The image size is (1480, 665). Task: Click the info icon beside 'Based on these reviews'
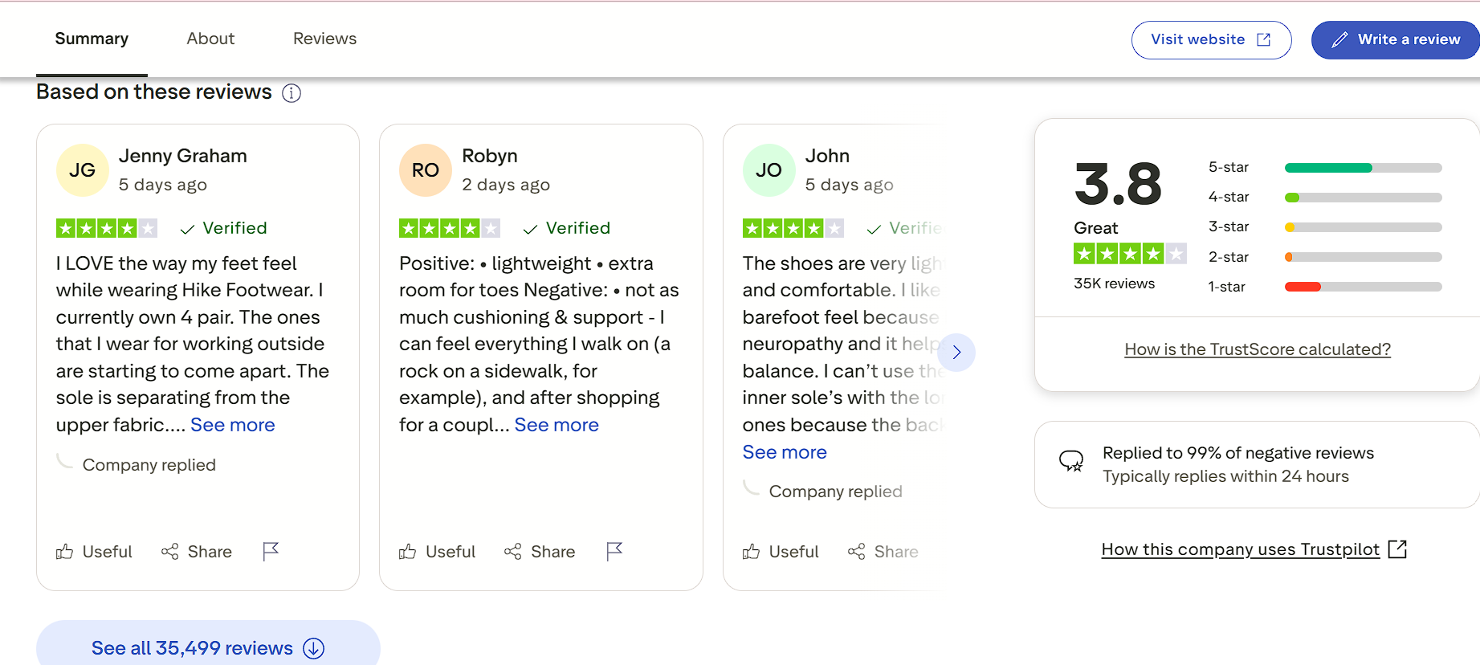[x=292, y=93]
